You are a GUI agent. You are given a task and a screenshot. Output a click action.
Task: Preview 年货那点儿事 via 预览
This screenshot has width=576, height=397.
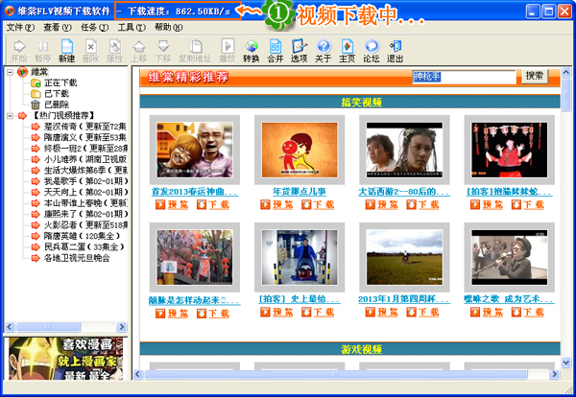pos(276,204)
